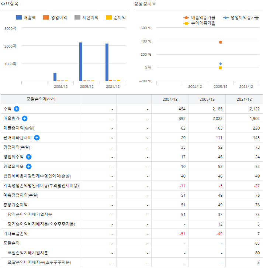This screenshot has height=268, width=263.
Task: Click the 당기순이익지배기업지분 row label
Action: pos(30,214)
